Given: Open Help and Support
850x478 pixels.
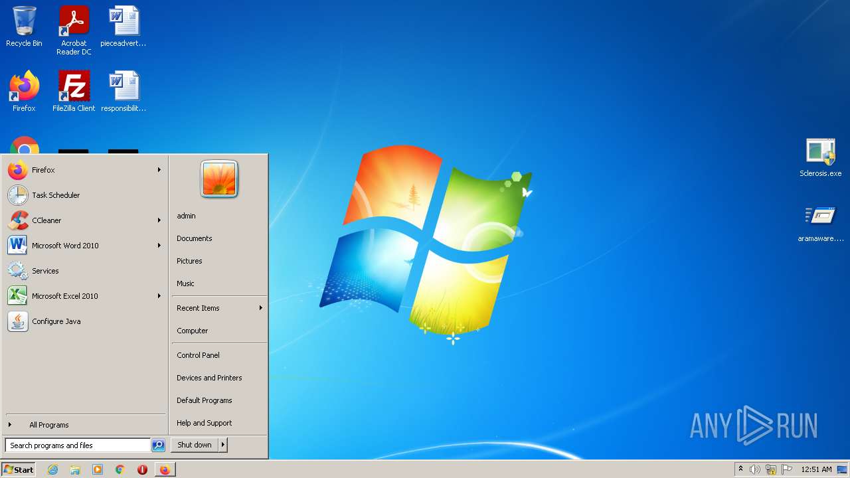Looking at the screenshot, I should click(x=219, y=423).
